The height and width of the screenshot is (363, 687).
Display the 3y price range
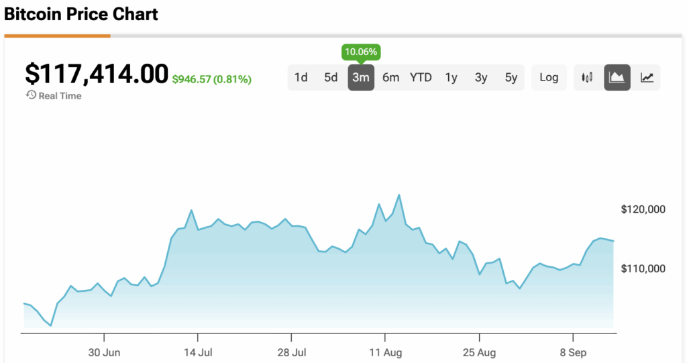coord(481,77)
